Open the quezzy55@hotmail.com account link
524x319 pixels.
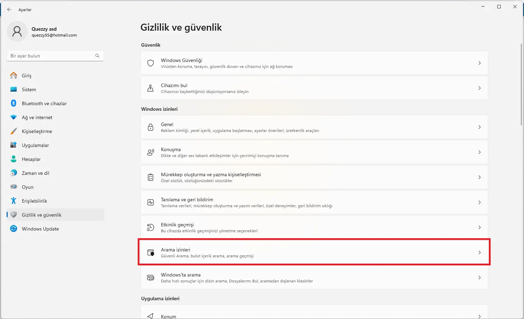[54, 35]
